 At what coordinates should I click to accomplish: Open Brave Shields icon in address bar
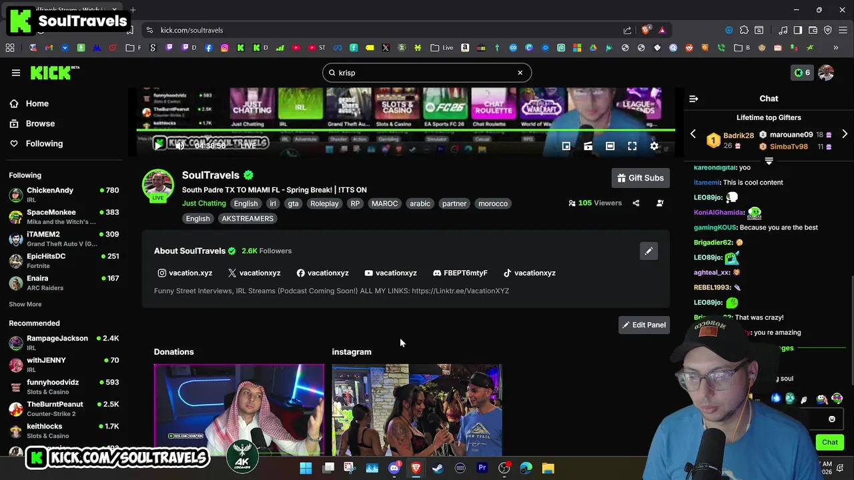[645, 30]
